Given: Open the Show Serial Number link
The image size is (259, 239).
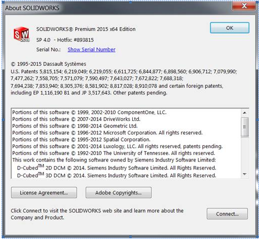Looking at the screenshot, I should click(91, 49).
